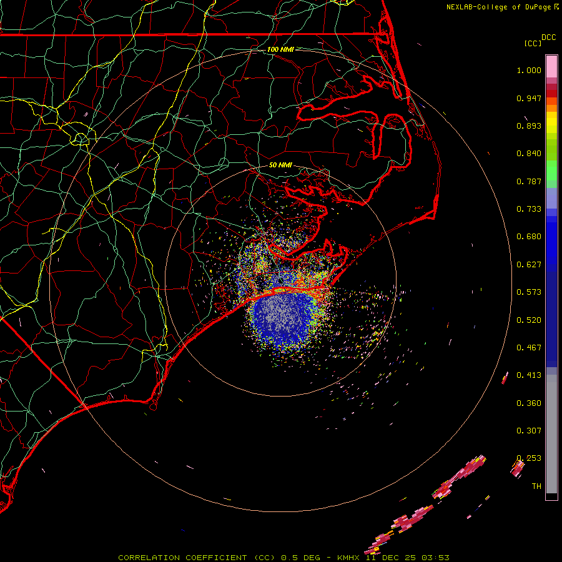Click the DCC product label above the legend
The image size is (562, 562).
[x=548, y=37]
